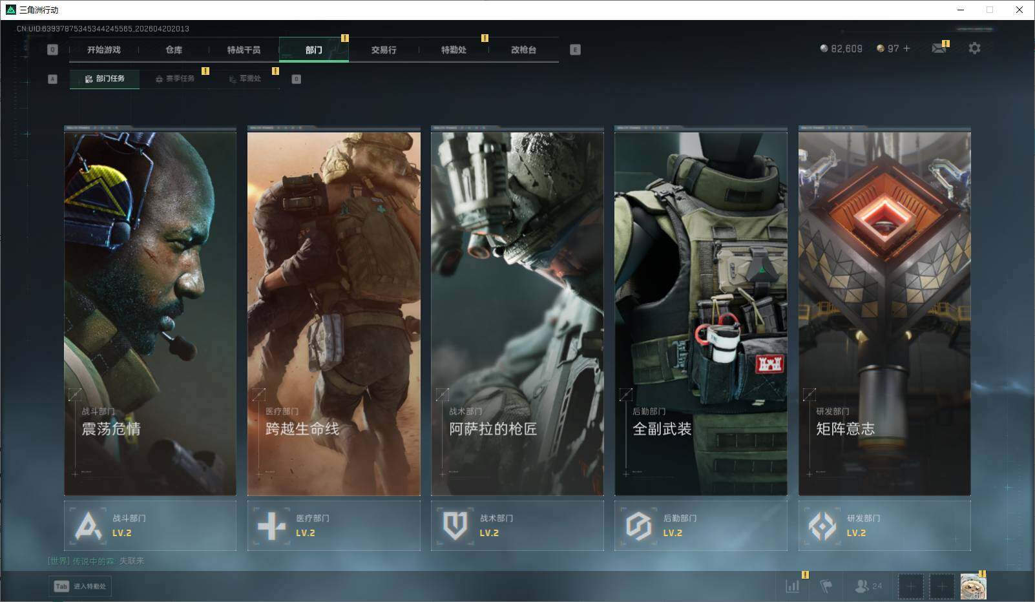Click the 战术部门 LV.2 level label
Image resolution: width=1035 pixels, height=602 pixels.
[489, 534]
